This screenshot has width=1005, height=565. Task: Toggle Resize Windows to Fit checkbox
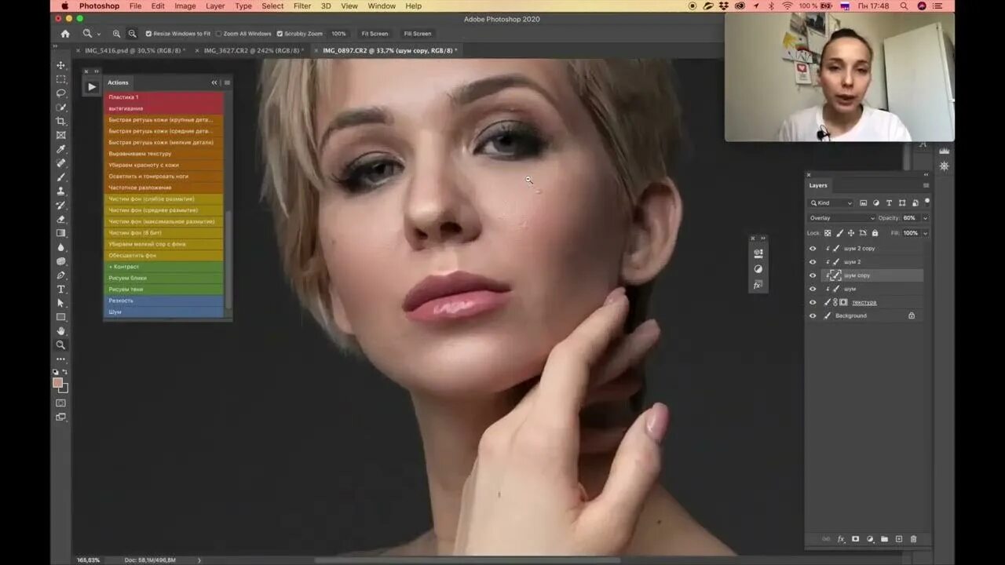[149, 34]
